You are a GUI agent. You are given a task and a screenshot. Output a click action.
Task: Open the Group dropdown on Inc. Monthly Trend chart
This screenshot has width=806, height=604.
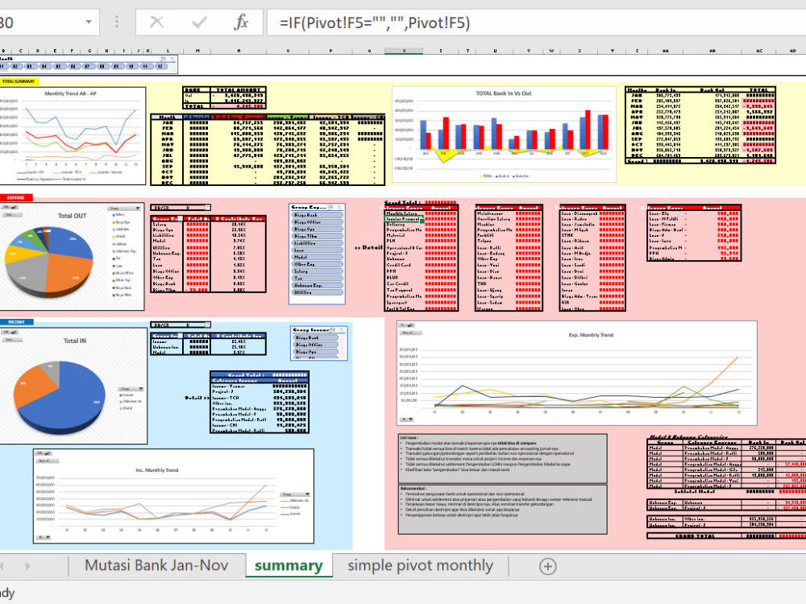(x=295, y=494)
